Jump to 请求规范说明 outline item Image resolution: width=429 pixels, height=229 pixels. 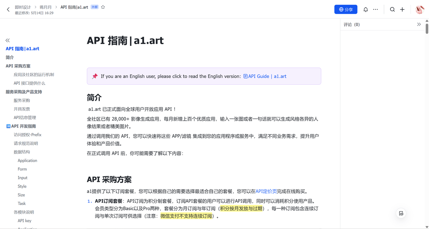26,143
